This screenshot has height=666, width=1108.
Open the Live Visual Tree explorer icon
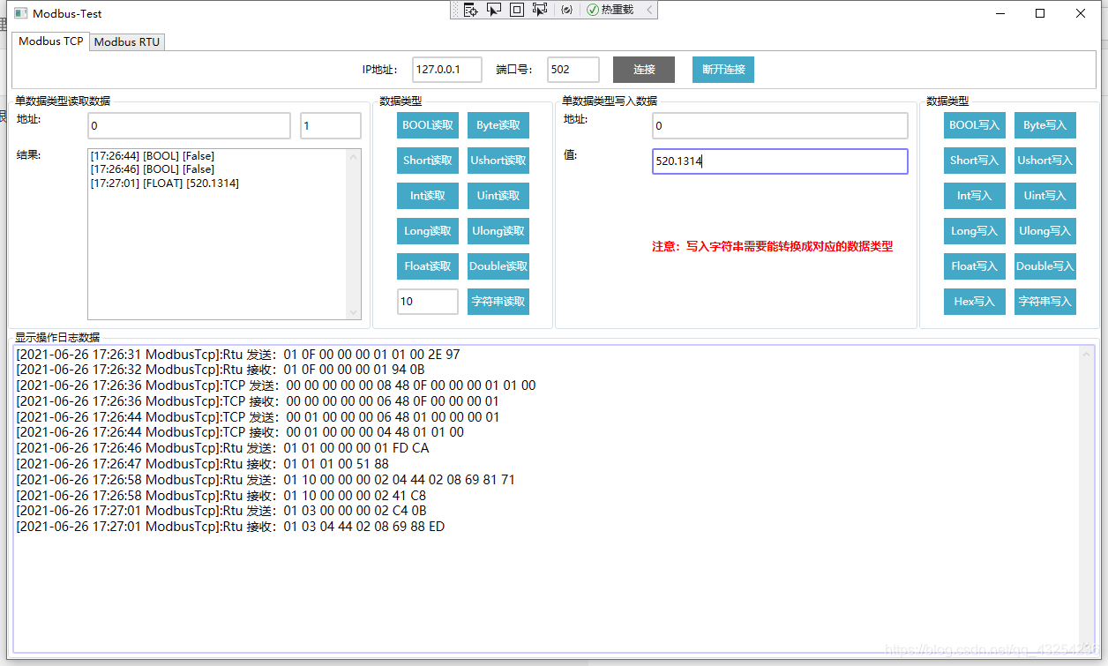[x=471, y=9]
